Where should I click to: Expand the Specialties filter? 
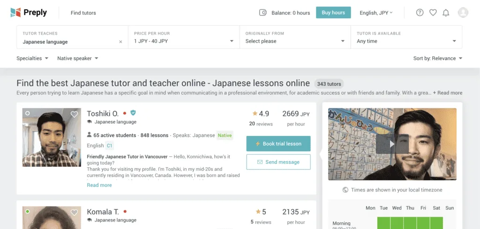tap(32, 59)
